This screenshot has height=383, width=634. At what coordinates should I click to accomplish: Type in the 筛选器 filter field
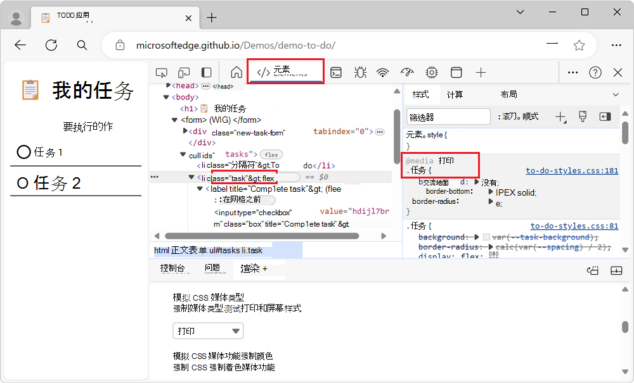pos(448,116)
